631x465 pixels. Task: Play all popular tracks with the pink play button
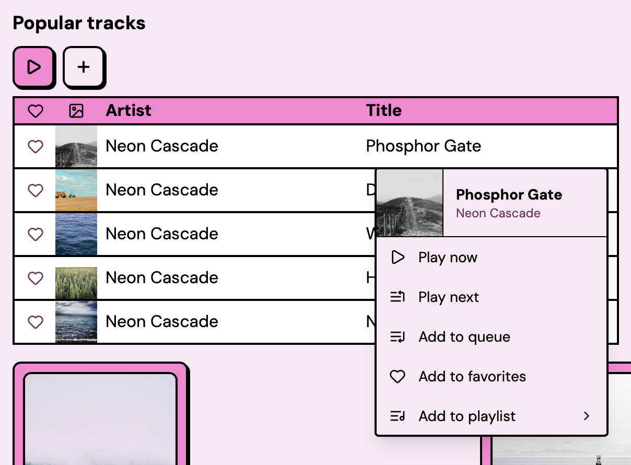(33, 67)
